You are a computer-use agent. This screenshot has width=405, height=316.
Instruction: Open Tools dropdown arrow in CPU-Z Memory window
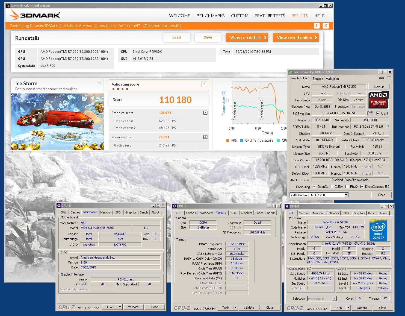click(x=235, y=308)
